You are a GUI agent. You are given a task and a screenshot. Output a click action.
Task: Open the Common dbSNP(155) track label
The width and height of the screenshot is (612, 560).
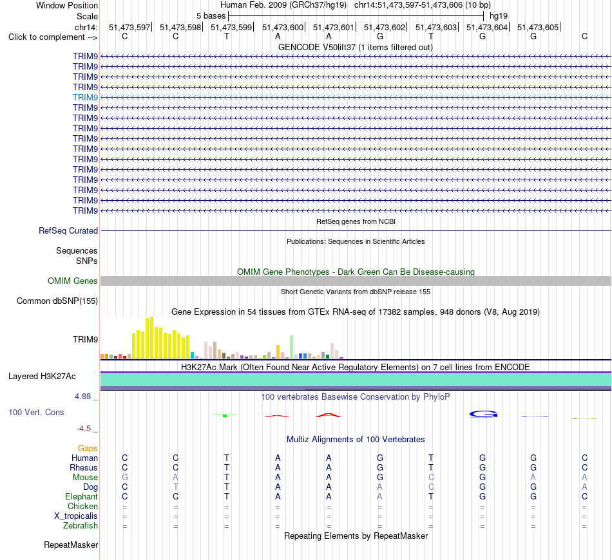57,301
